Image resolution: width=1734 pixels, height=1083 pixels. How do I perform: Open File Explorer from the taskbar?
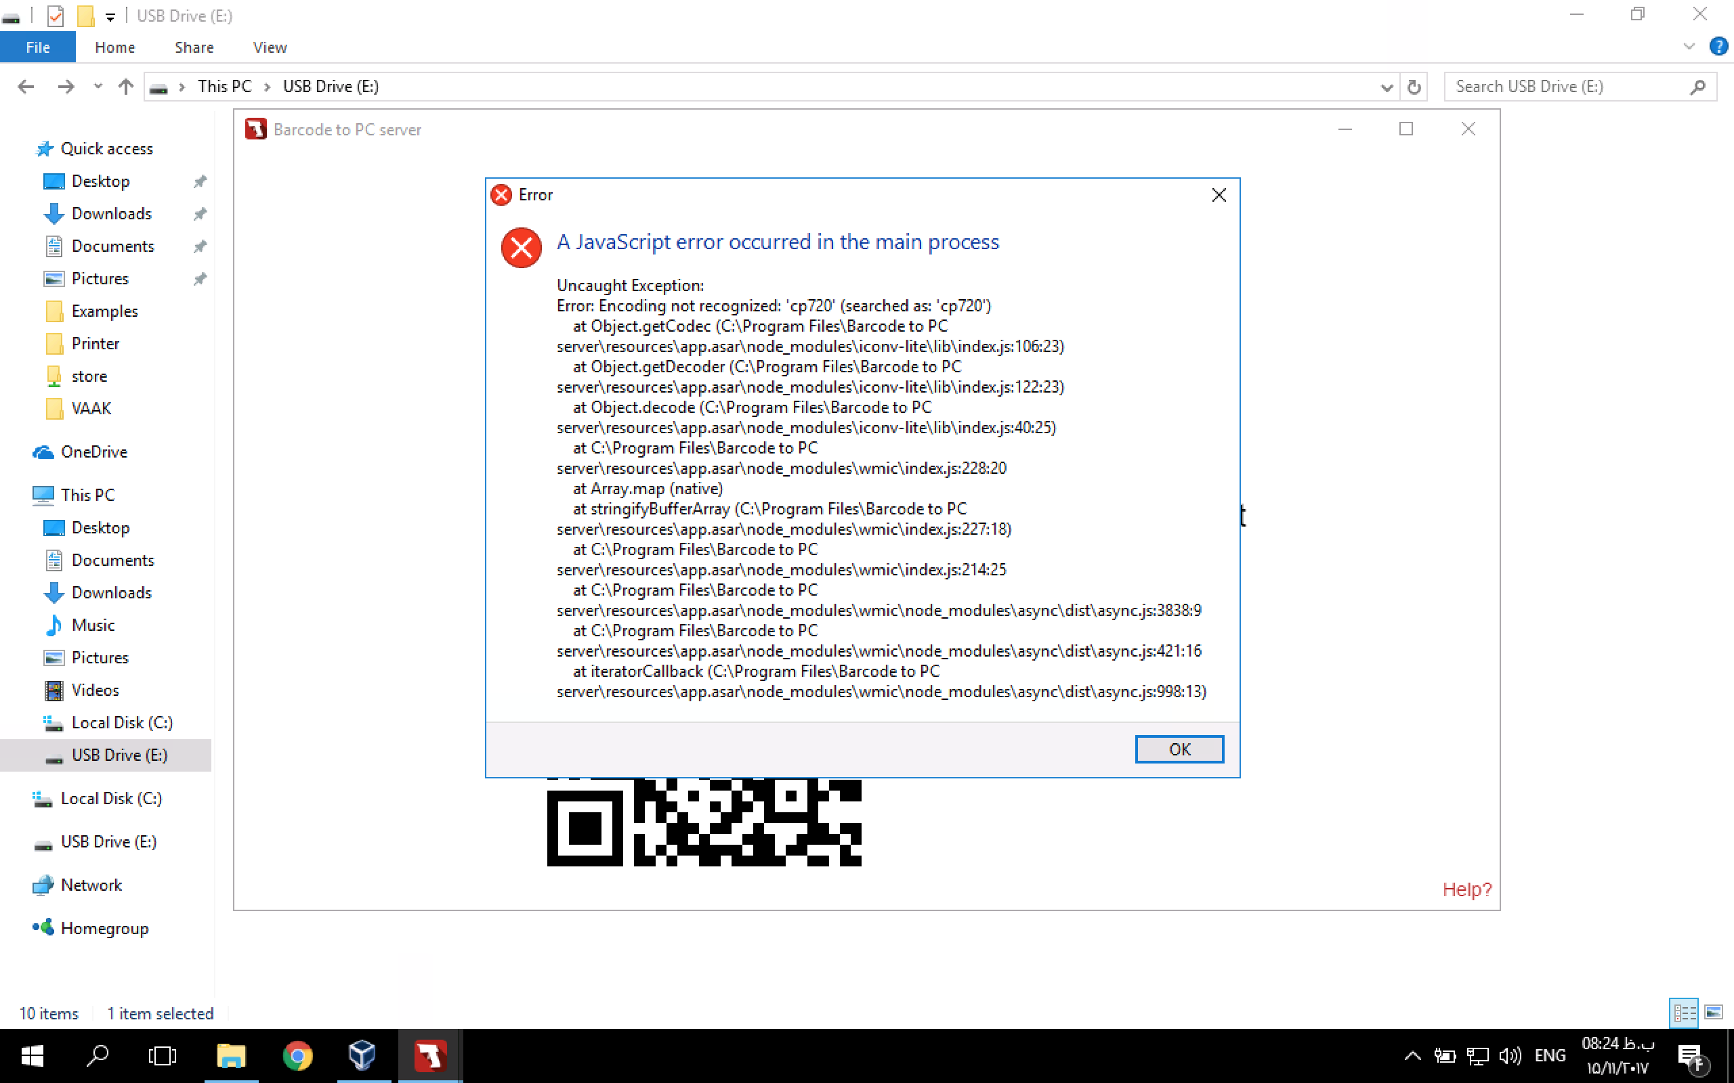[231, 1056]
